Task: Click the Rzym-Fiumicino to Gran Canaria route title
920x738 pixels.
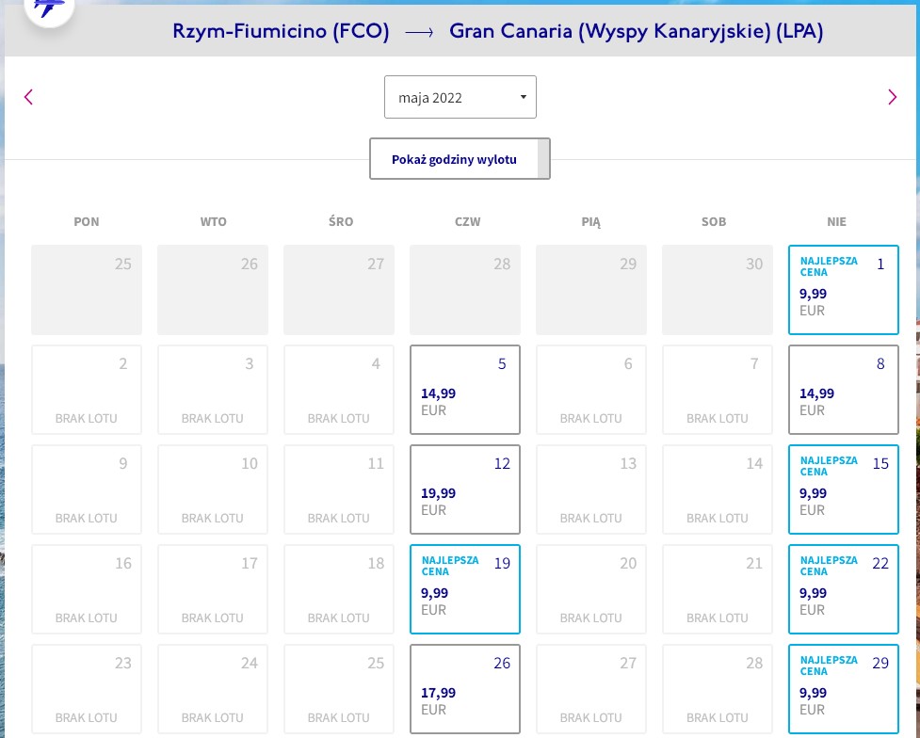Action: click(x=497, y=31)
